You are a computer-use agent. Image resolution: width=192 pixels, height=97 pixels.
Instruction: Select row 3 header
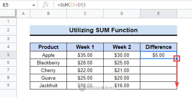(x=8, y=39)
